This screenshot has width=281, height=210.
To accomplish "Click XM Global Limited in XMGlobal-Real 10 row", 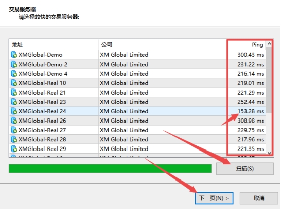I will click(x=124, y=83).
